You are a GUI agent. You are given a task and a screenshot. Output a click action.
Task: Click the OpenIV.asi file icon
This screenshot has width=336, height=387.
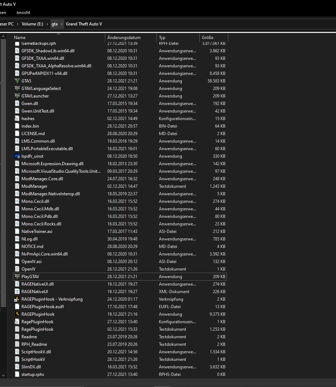click(x=17, y=261)
